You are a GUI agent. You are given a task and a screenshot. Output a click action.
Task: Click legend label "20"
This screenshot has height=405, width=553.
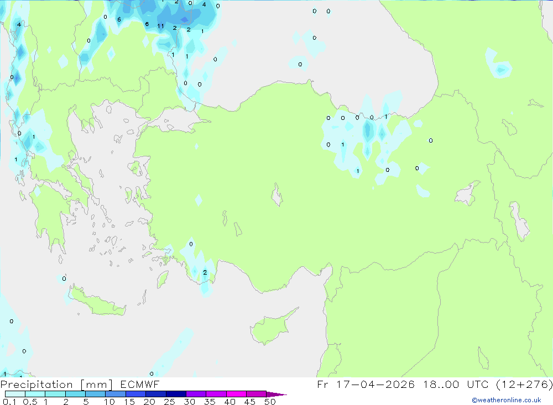(149, 402)
